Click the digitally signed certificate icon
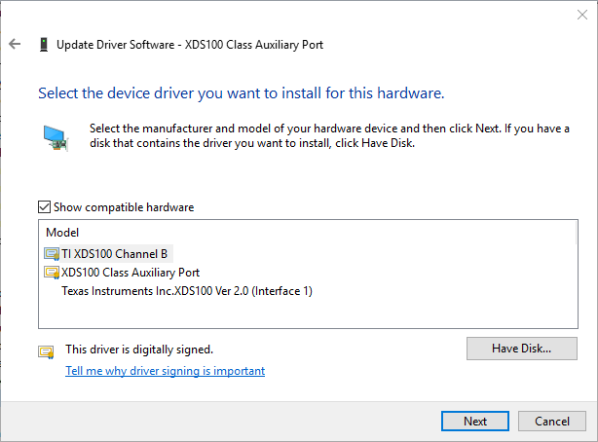598x442 pixels. [x=46, y=351]
